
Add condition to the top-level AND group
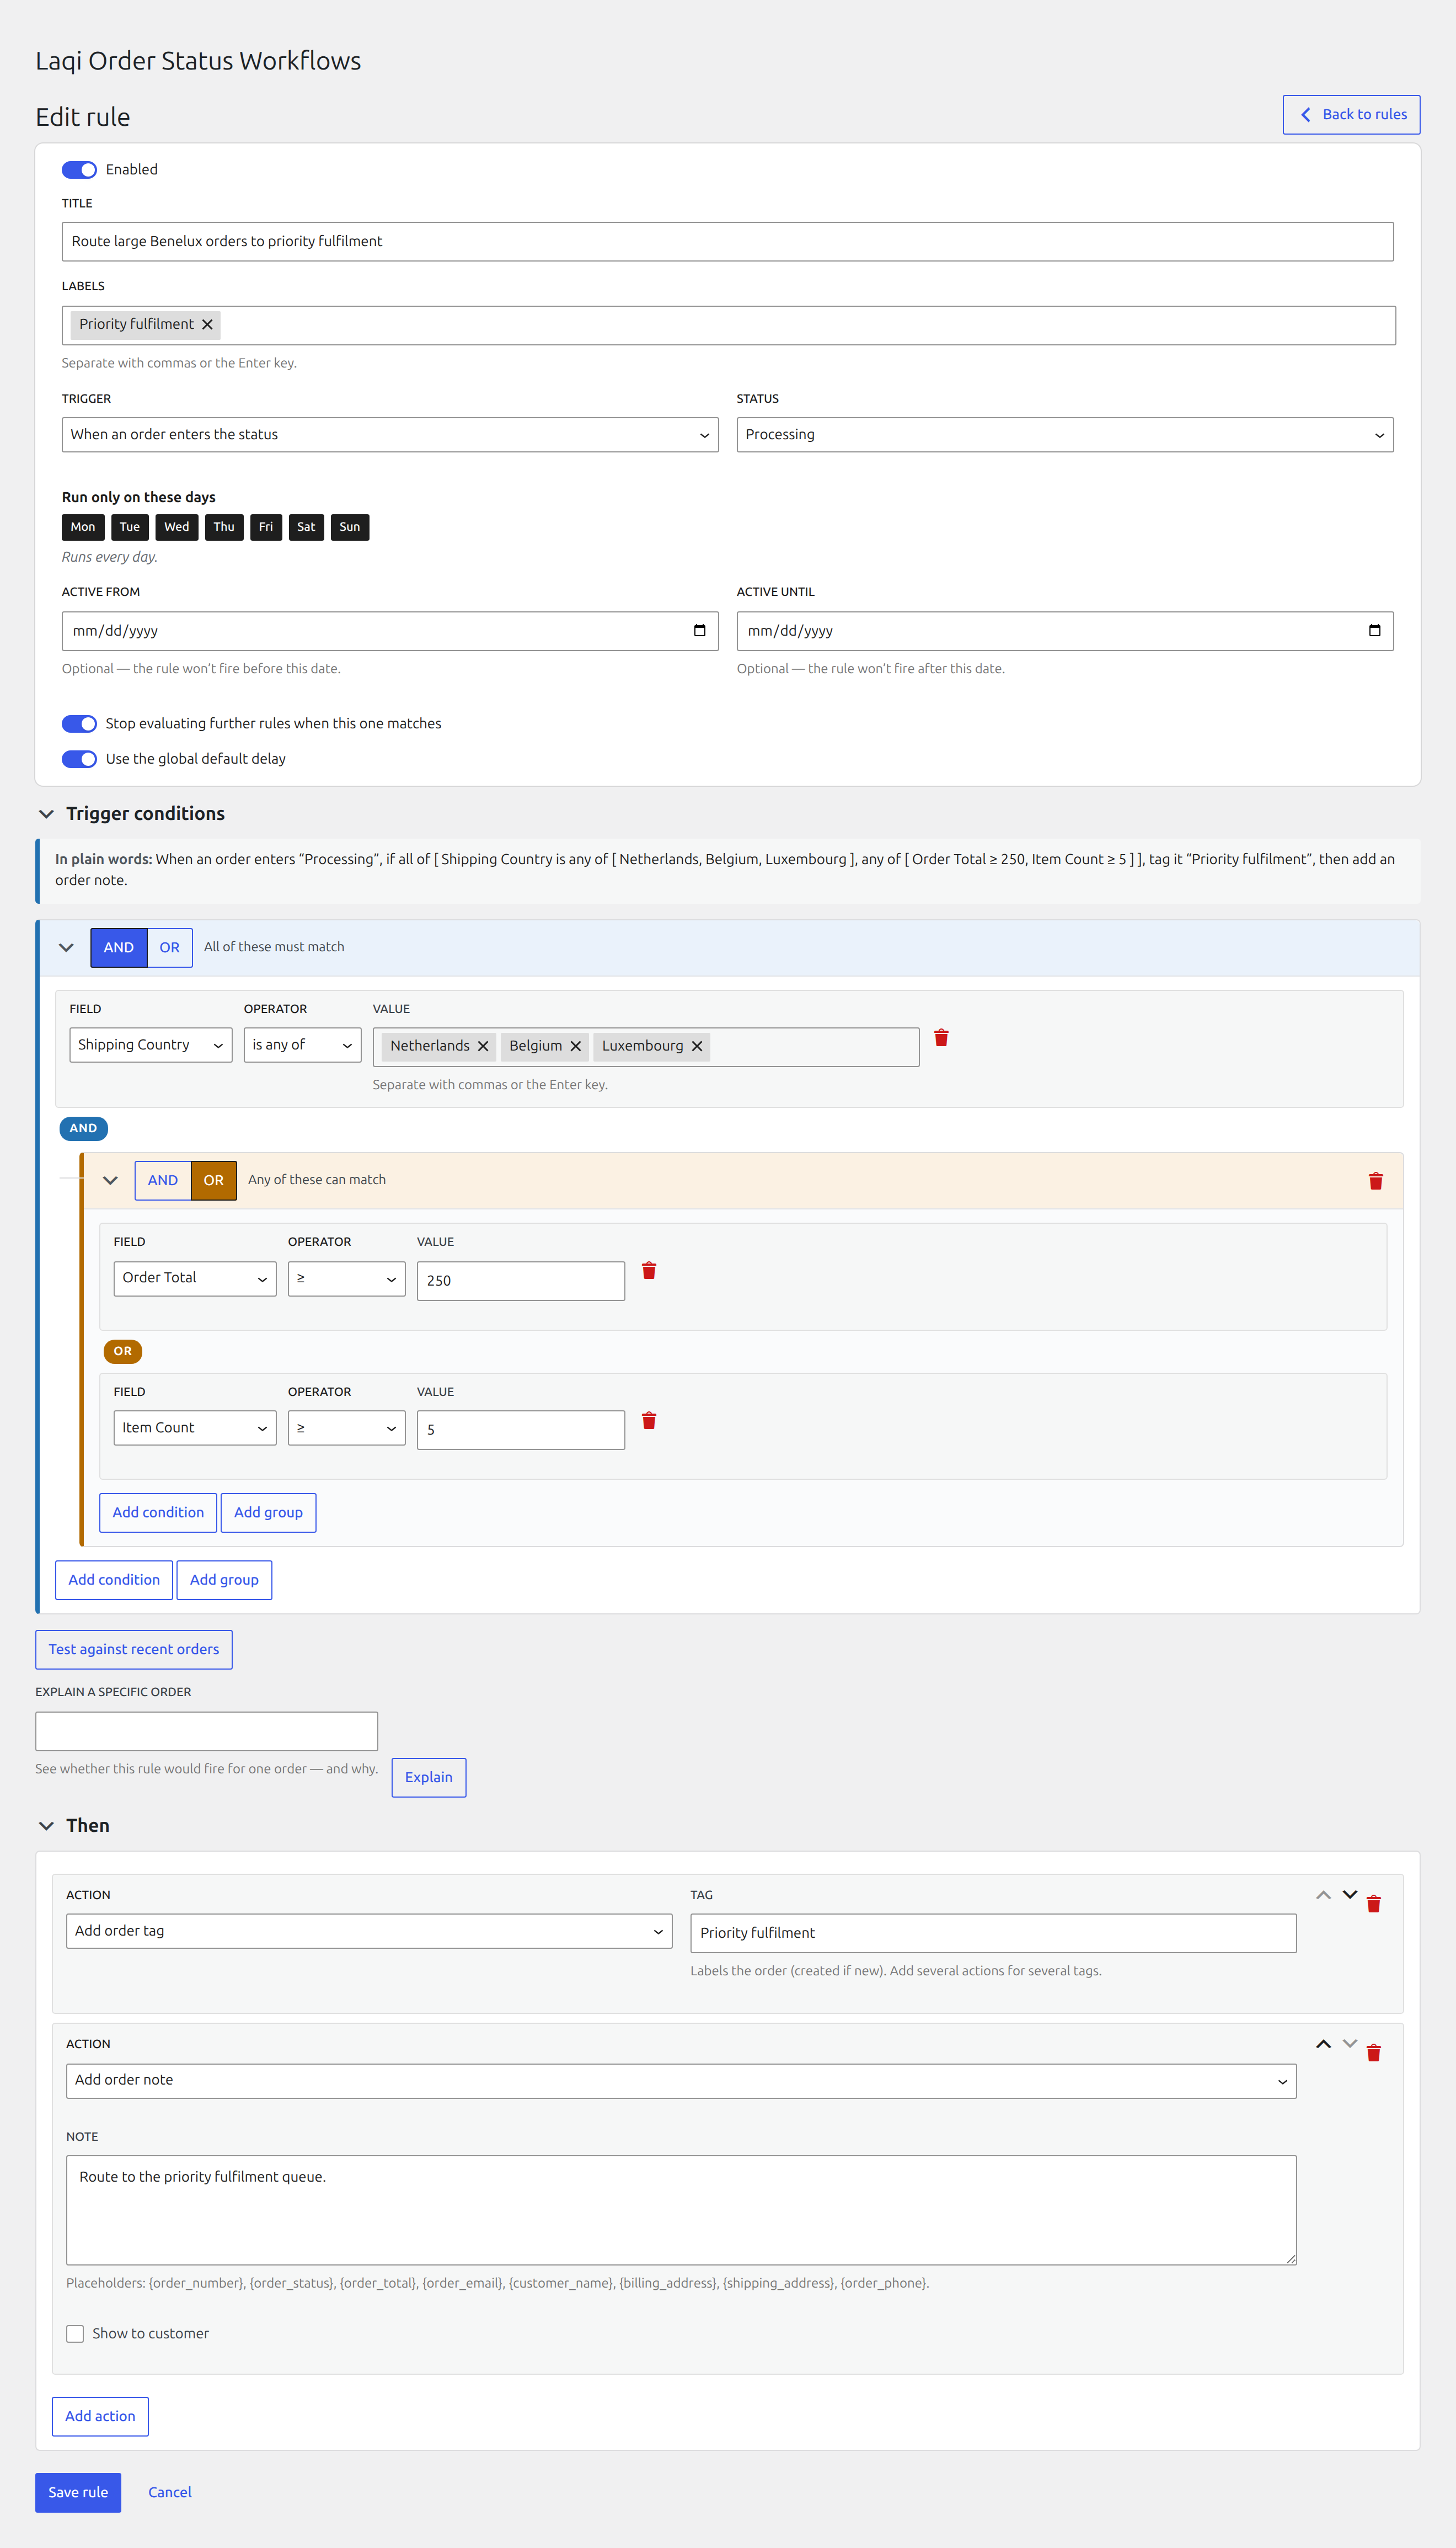(114, 1581)
